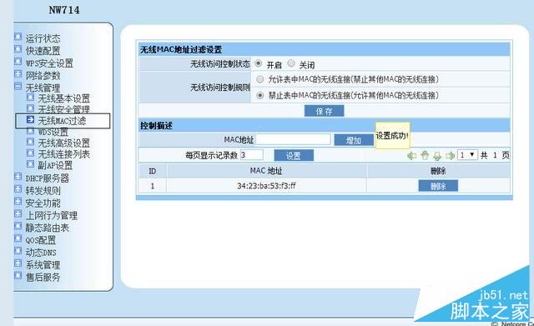Viewport: 534px width, 326px height.
Task: Click the MAC 地址 column header
Action: (266, 171)
